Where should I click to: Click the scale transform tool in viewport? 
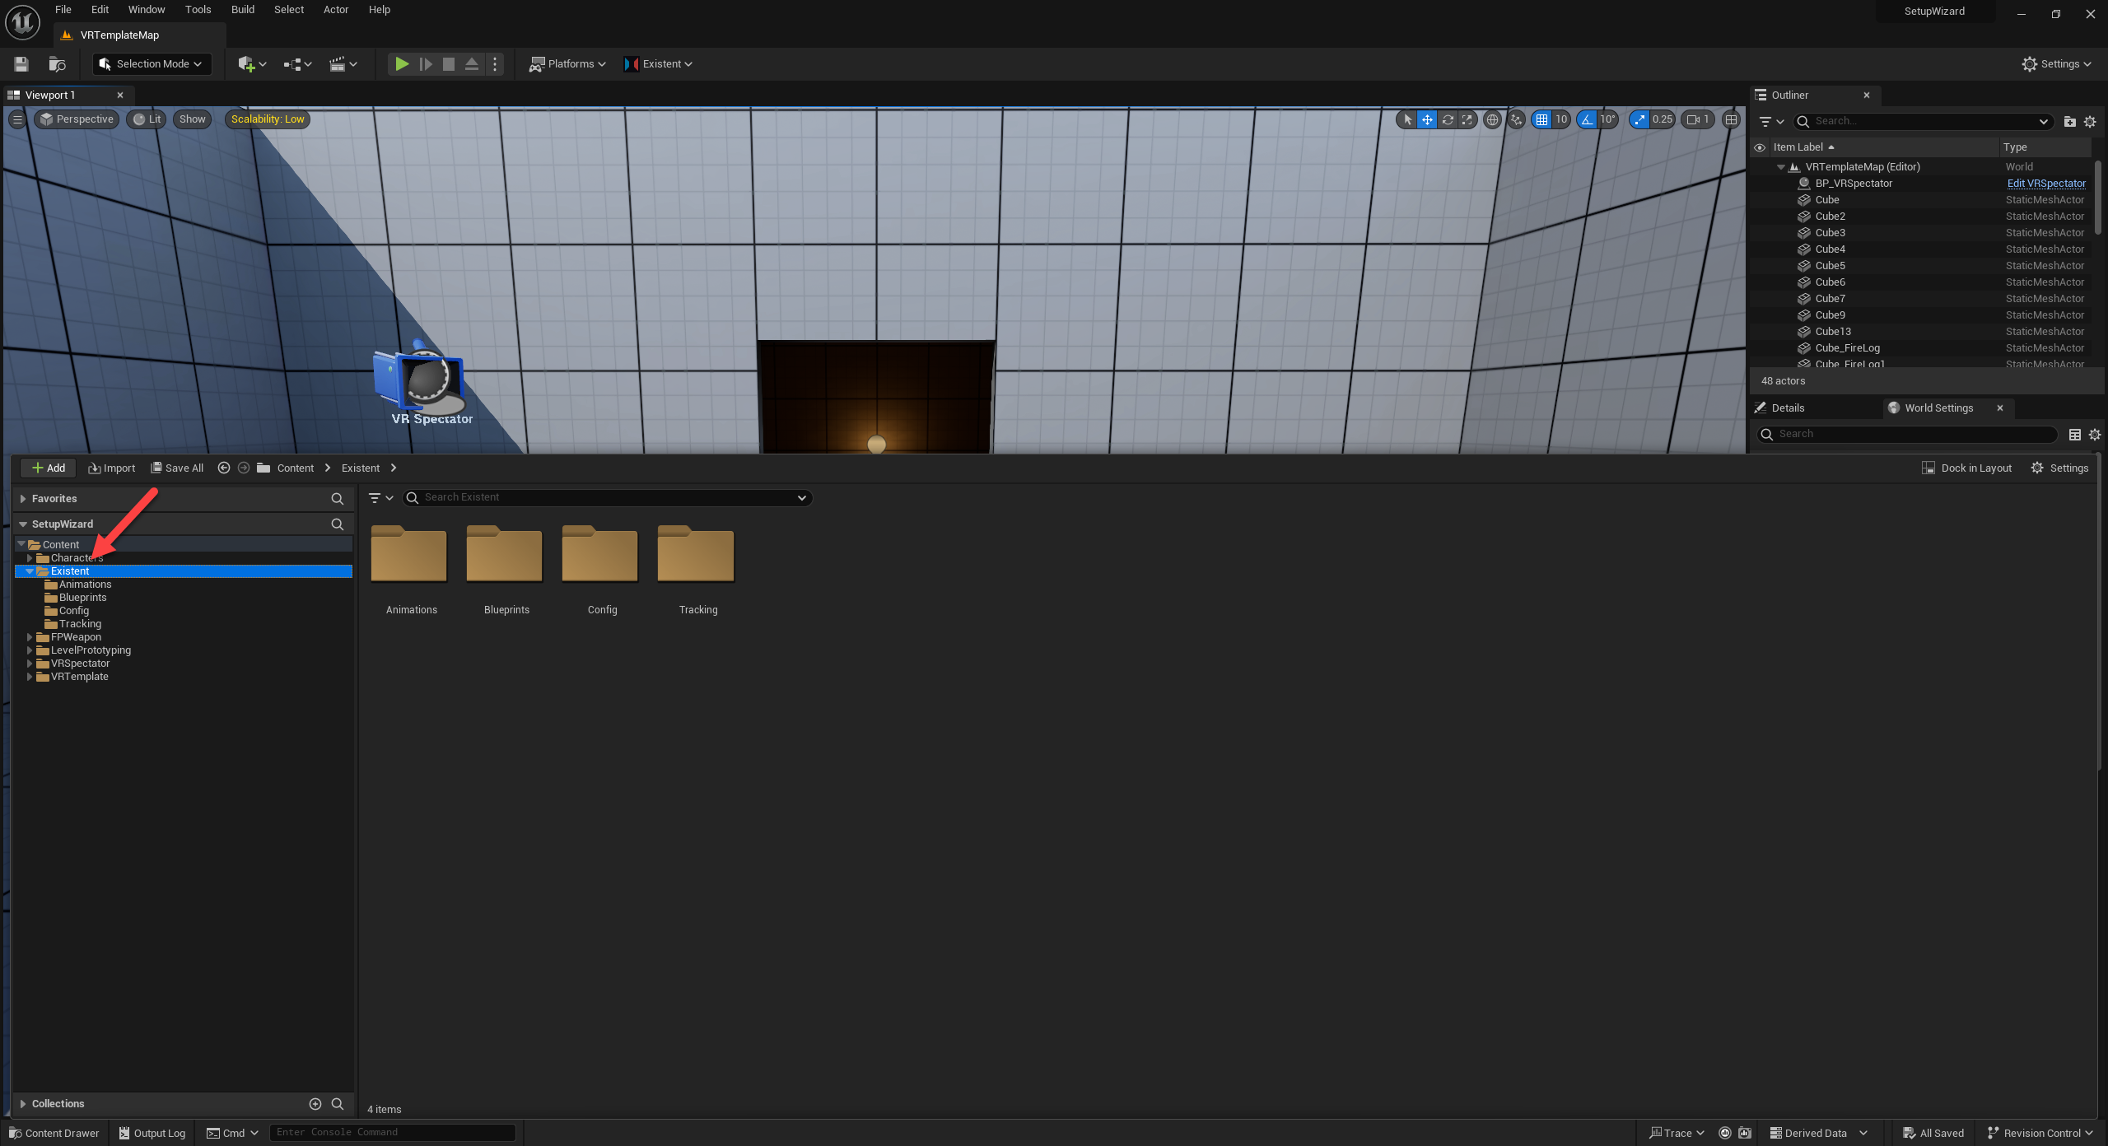coord(1467,119)
